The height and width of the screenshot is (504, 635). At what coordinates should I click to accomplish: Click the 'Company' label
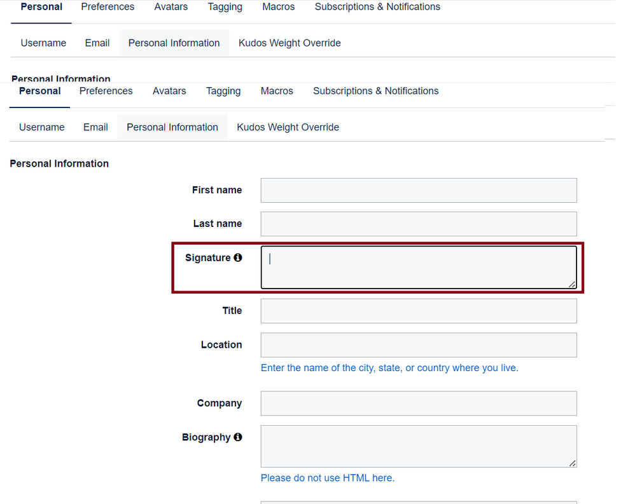tap(219, 403)
